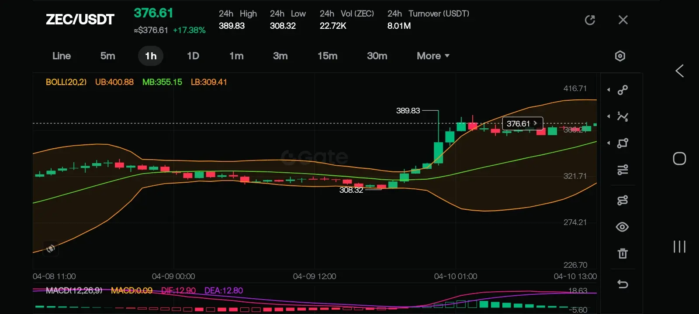The width and height of the screenshot is (699, 314).
Task: Select the 1m timeframe
Action: [236, 56]
